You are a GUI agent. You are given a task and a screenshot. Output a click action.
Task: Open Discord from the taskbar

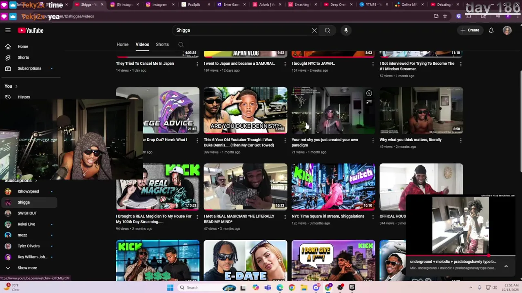pyautogui.click(x=316, y=288)
